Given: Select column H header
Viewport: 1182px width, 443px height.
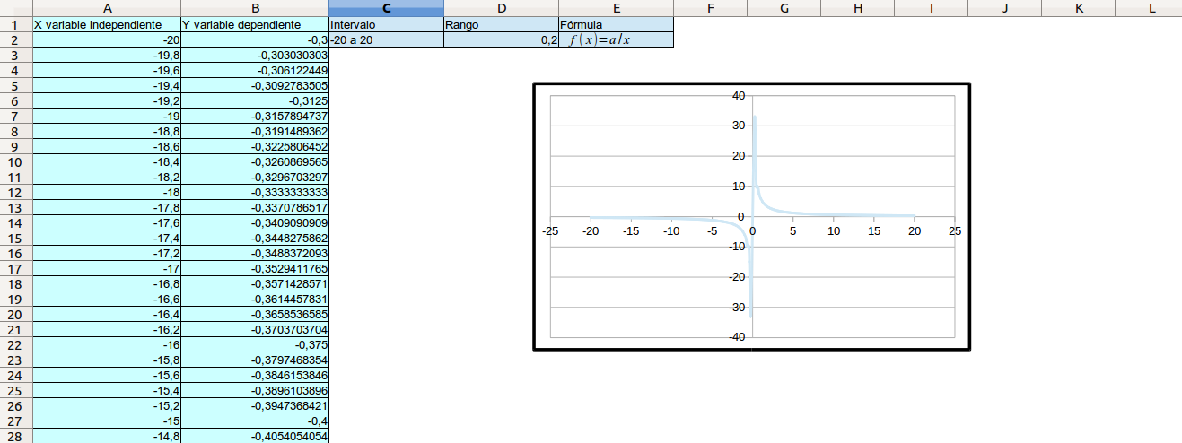Looking at the screenshot, I should tap(858, 8).
